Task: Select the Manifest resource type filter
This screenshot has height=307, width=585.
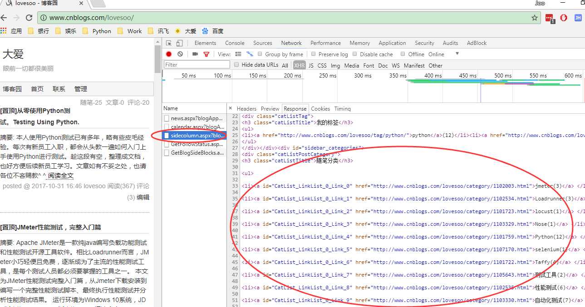Action: coord(414,65)
